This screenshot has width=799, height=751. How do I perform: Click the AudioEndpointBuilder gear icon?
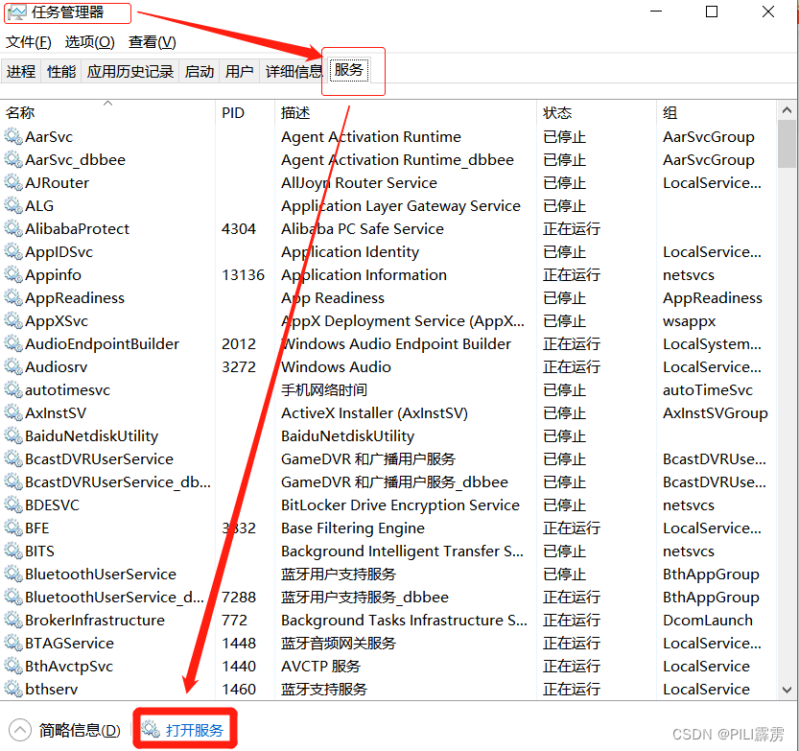click(x=13, y=343)
